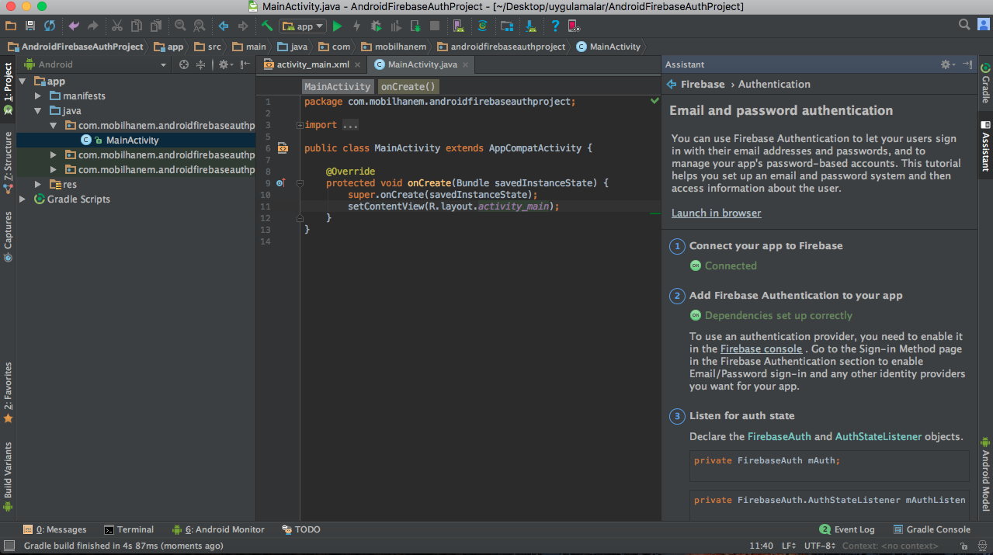
Task: Open 2: Favorites side tab
Action: click(8, 392)
